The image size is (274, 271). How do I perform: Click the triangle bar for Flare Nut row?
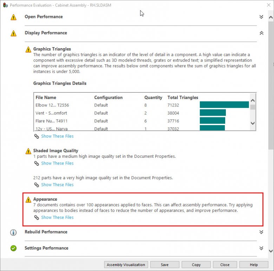pos(213,121)
